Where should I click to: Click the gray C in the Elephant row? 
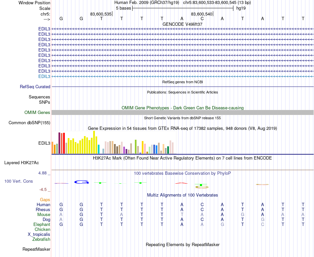click(262, 224)
